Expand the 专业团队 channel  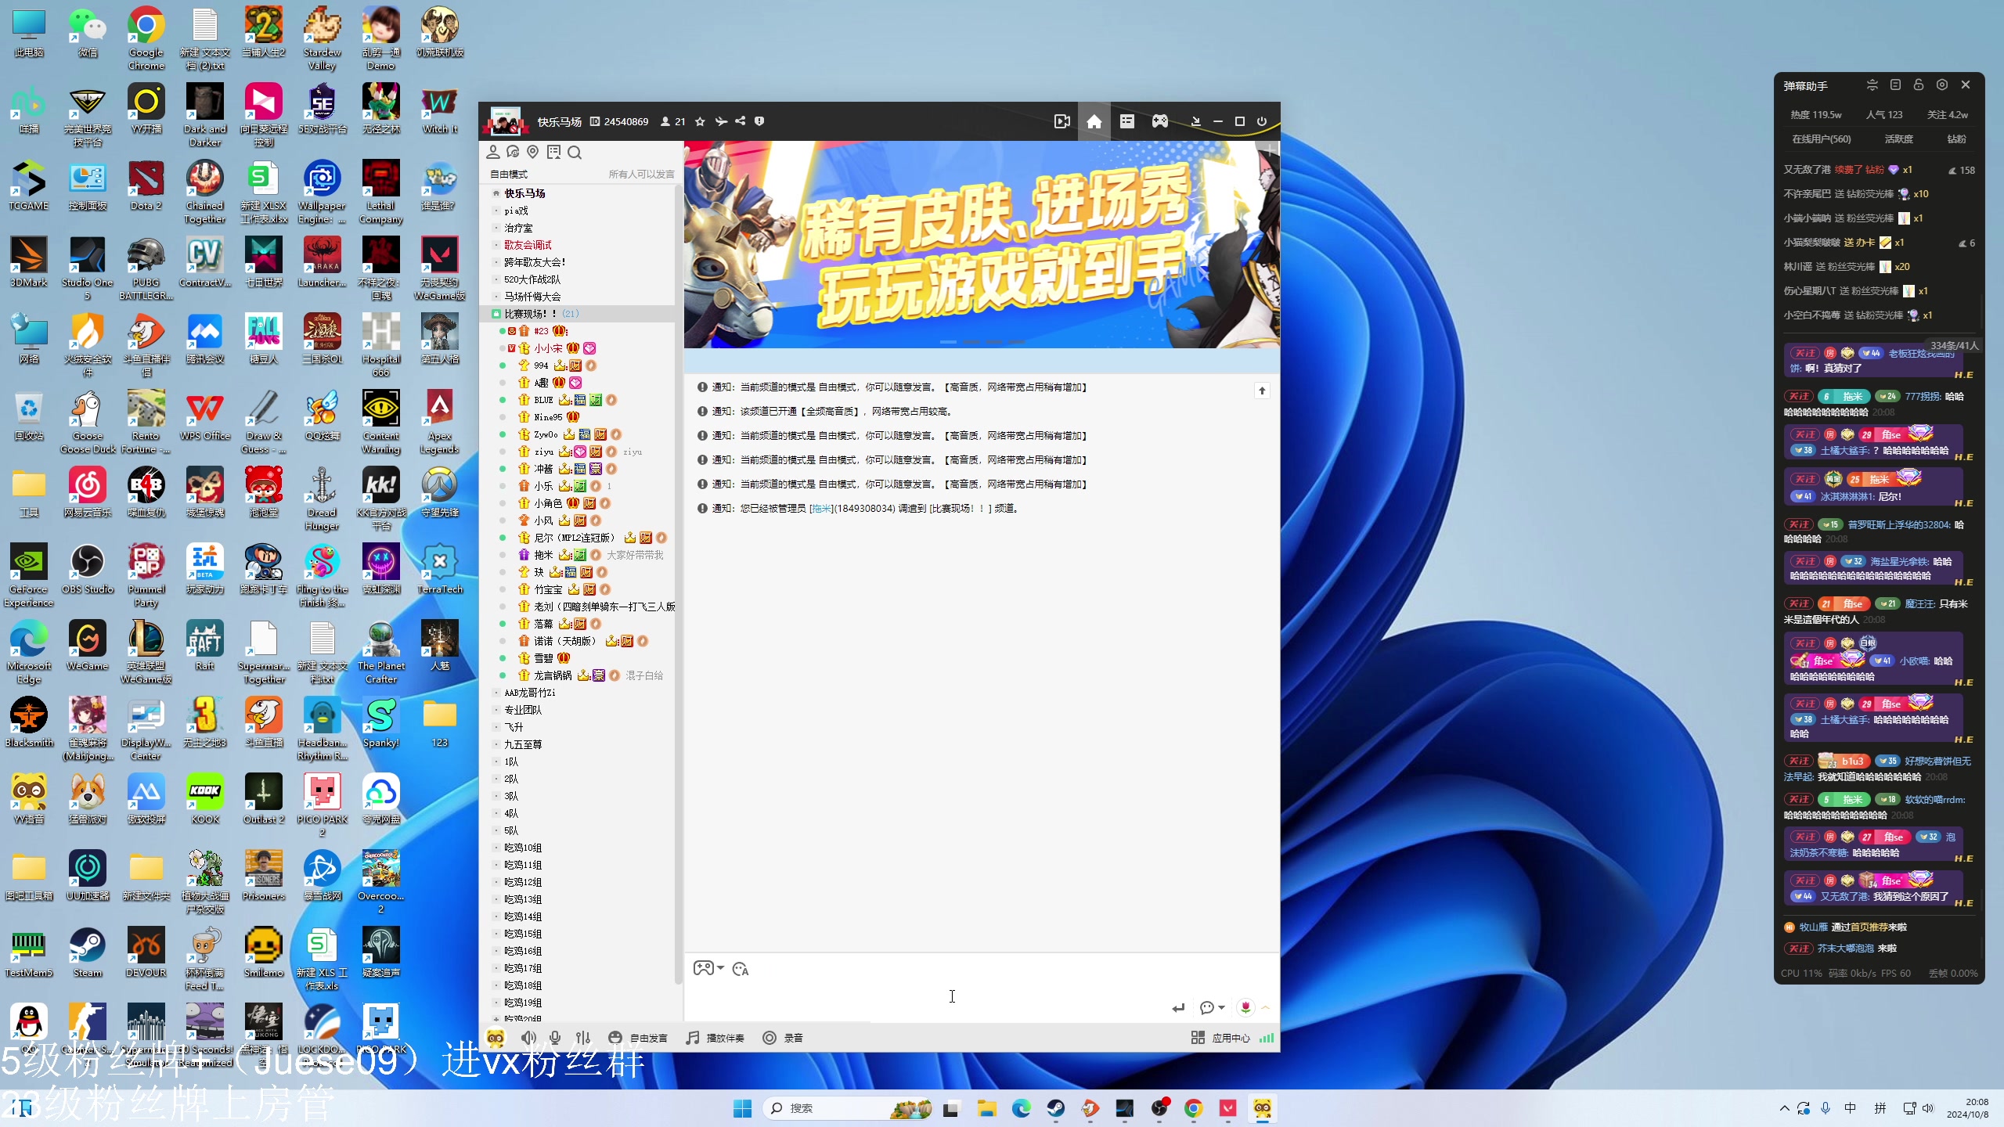click(x=496, y=710)
